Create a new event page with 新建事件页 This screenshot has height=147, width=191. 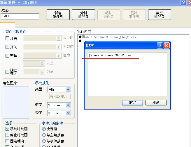[x=58, y=15]
